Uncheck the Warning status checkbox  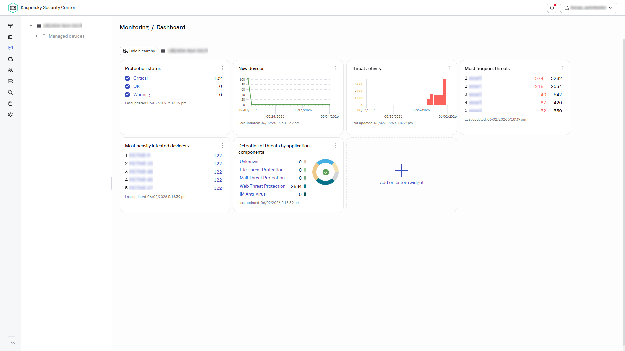pyautogui.click(x=127, y=95)
